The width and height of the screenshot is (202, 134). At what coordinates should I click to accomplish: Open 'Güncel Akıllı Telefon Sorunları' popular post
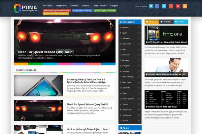click(x=166, y=74)
